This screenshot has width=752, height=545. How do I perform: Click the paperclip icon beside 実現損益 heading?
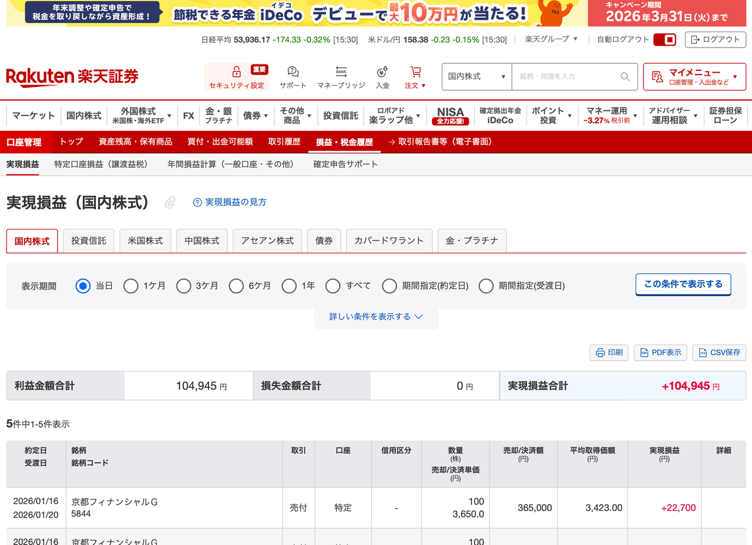tap(170, 202)
